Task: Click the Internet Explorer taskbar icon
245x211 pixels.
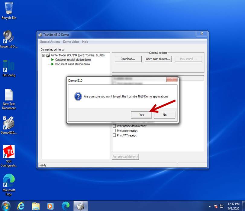Action: click(21, 206)
